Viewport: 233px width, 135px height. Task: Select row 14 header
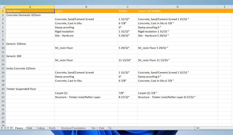click(3, 64)
